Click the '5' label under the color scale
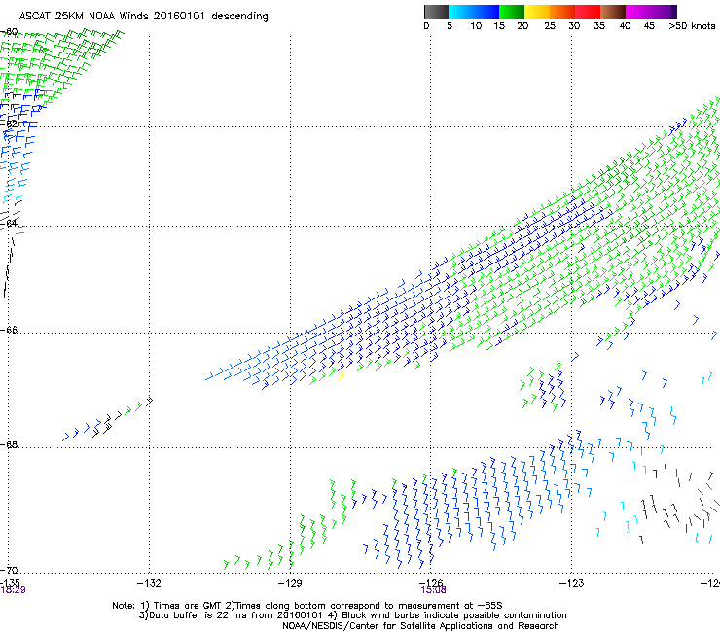 coord(450,25)
